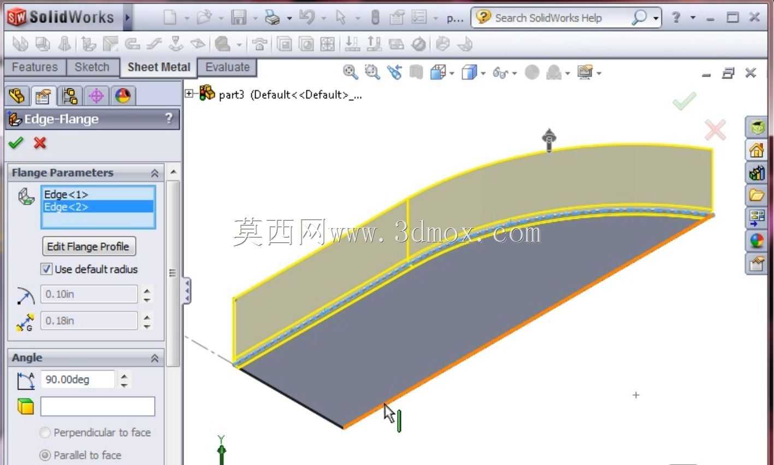Click the Previous View icon

[x=394, y=72]
